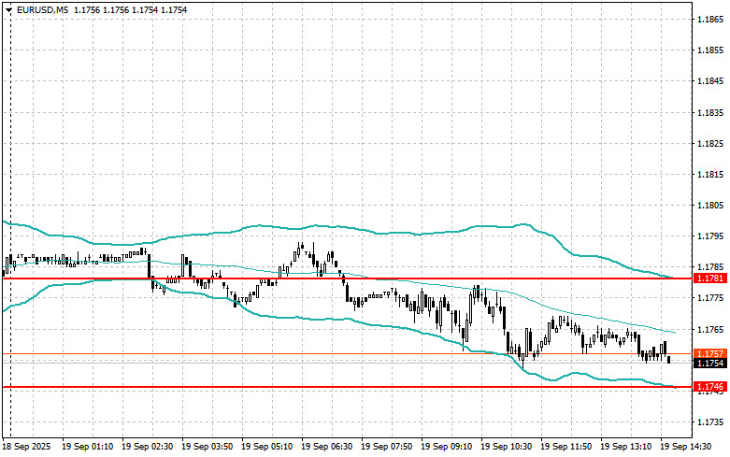The width and height of the screenshot is (730, 457).
Task: Click the 1.1805 price axis label
Action: 710,206
